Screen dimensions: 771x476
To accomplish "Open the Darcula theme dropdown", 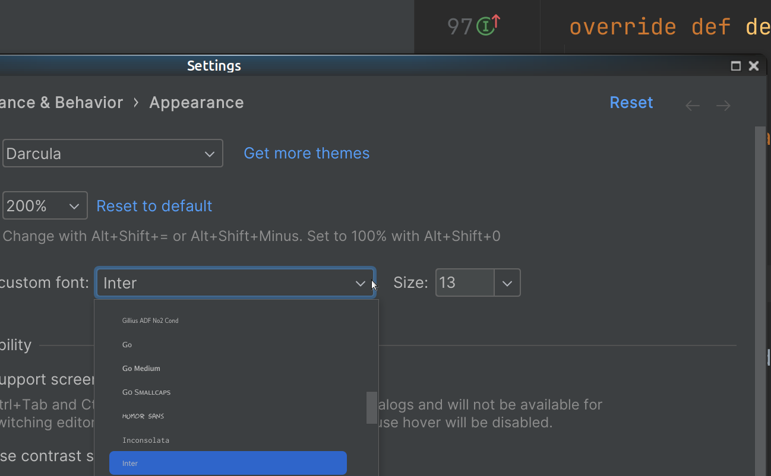I will click(113, 154).
